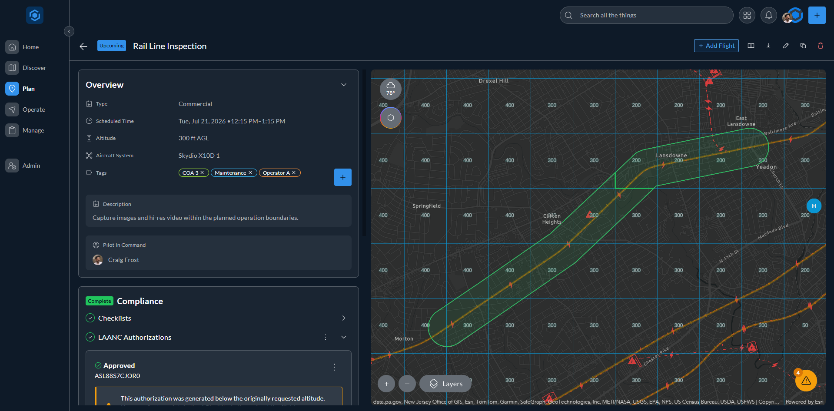Duplicate the mission with the copy icon
The width and height of the screenshot is (834, 411).
click(x=803, y=46)
